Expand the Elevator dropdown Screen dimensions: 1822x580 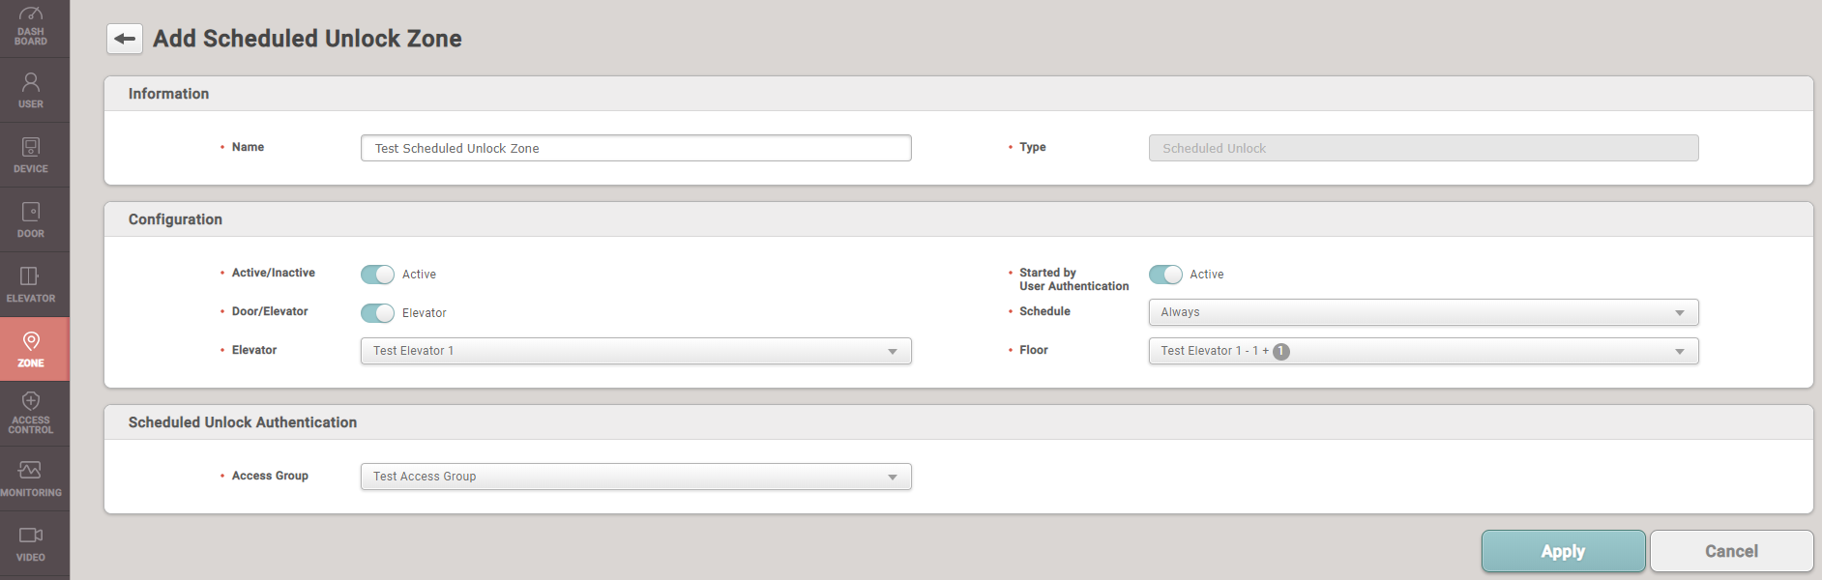point(635,351)
